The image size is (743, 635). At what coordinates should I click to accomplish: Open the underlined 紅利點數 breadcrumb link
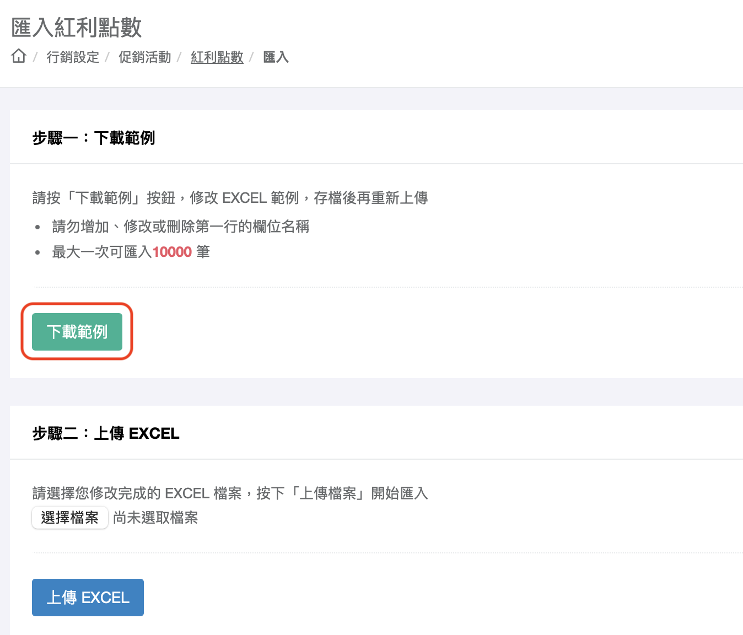pos(217,57)
